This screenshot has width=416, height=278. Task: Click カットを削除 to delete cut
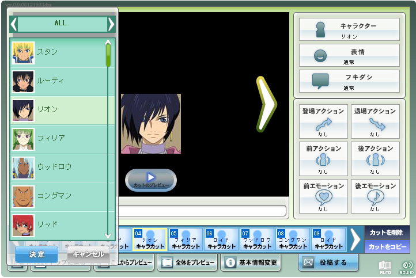tap(387, 233)
